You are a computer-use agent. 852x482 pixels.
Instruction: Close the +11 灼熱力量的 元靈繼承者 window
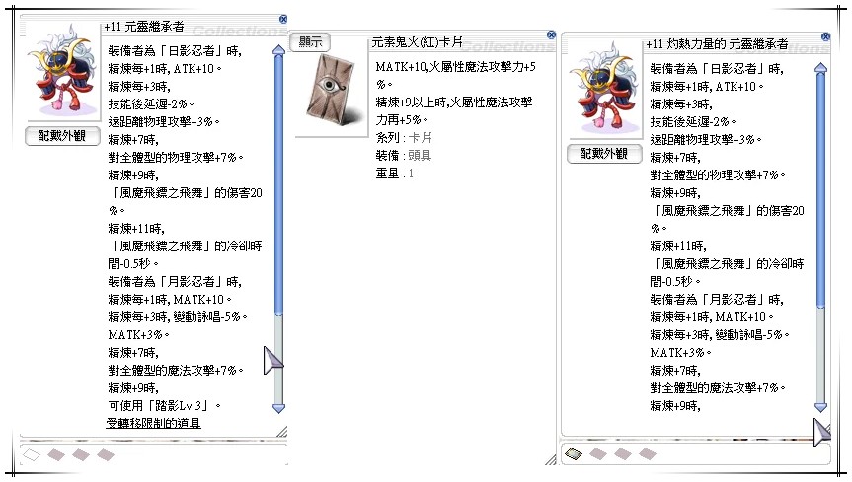coord(825,36)
